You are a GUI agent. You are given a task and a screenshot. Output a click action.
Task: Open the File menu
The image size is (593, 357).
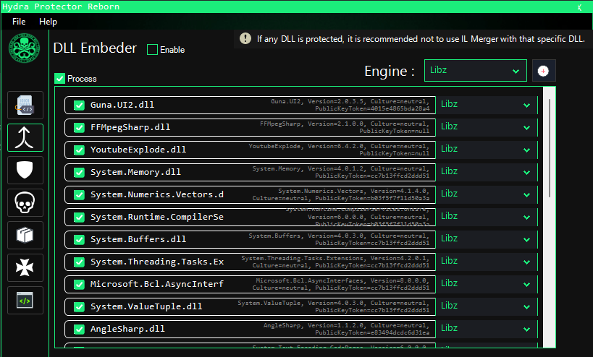point(19,22)
